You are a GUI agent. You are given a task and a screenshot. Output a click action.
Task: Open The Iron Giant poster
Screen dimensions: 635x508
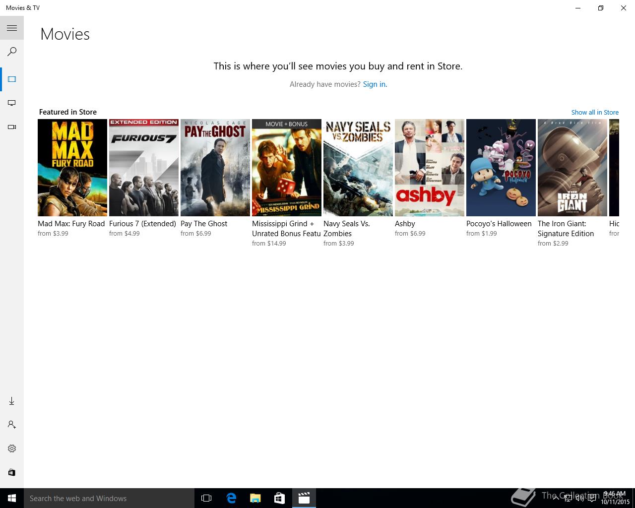(572, 168)
